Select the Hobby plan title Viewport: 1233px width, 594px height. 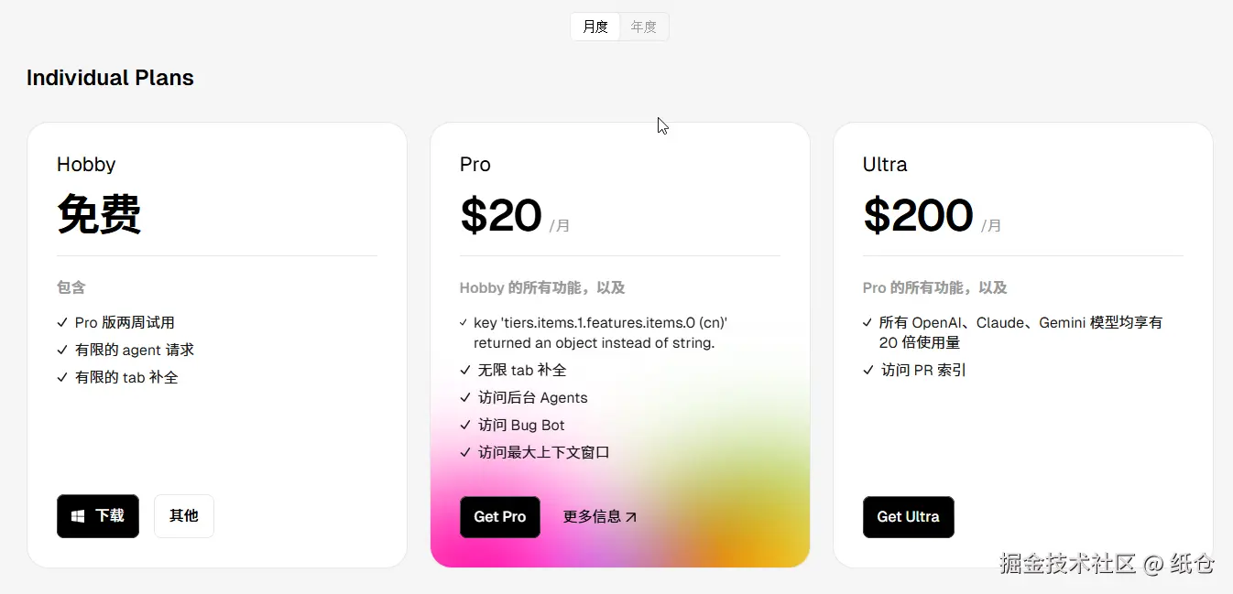click(x=86, y=165)
